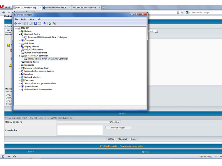Click the Processors device icon
222x166 pixels.
click(x=22, y=80)
